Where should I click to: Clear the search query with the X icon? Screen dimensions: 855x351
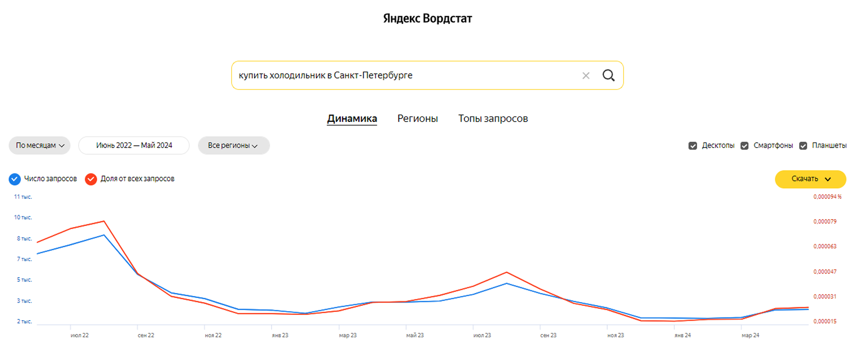click(x=586, y=76)
